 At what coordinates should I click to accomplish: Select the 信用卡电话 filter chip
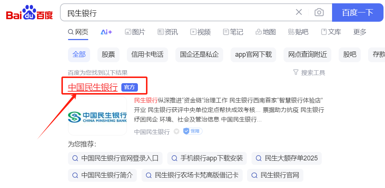[x=147, y=54]
